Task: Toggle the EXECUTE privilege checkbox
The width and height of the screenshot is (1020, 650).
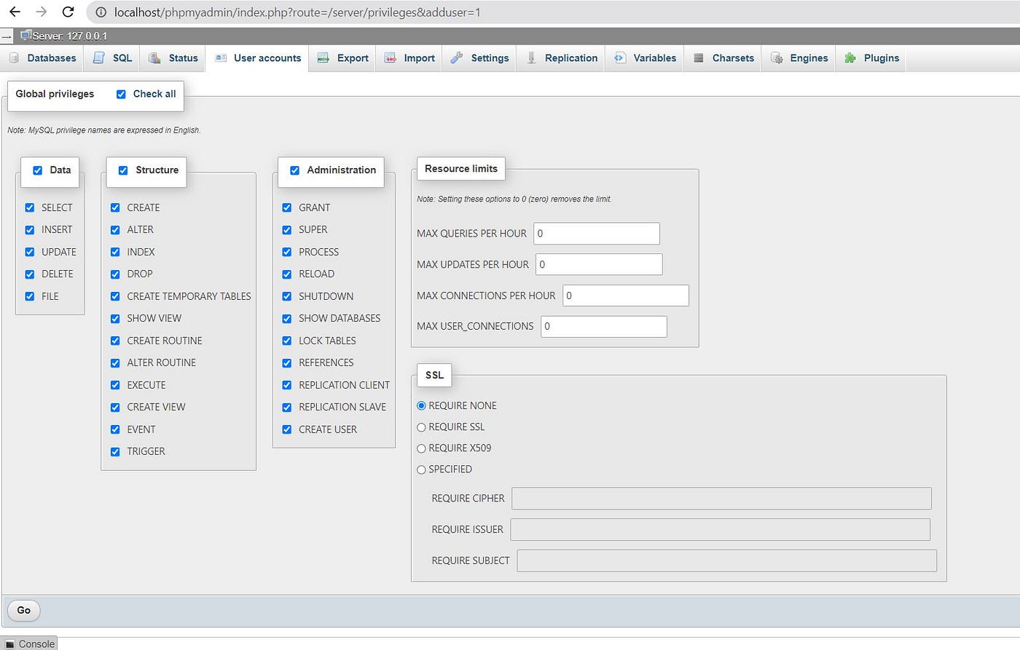Action: coord(115,385)
